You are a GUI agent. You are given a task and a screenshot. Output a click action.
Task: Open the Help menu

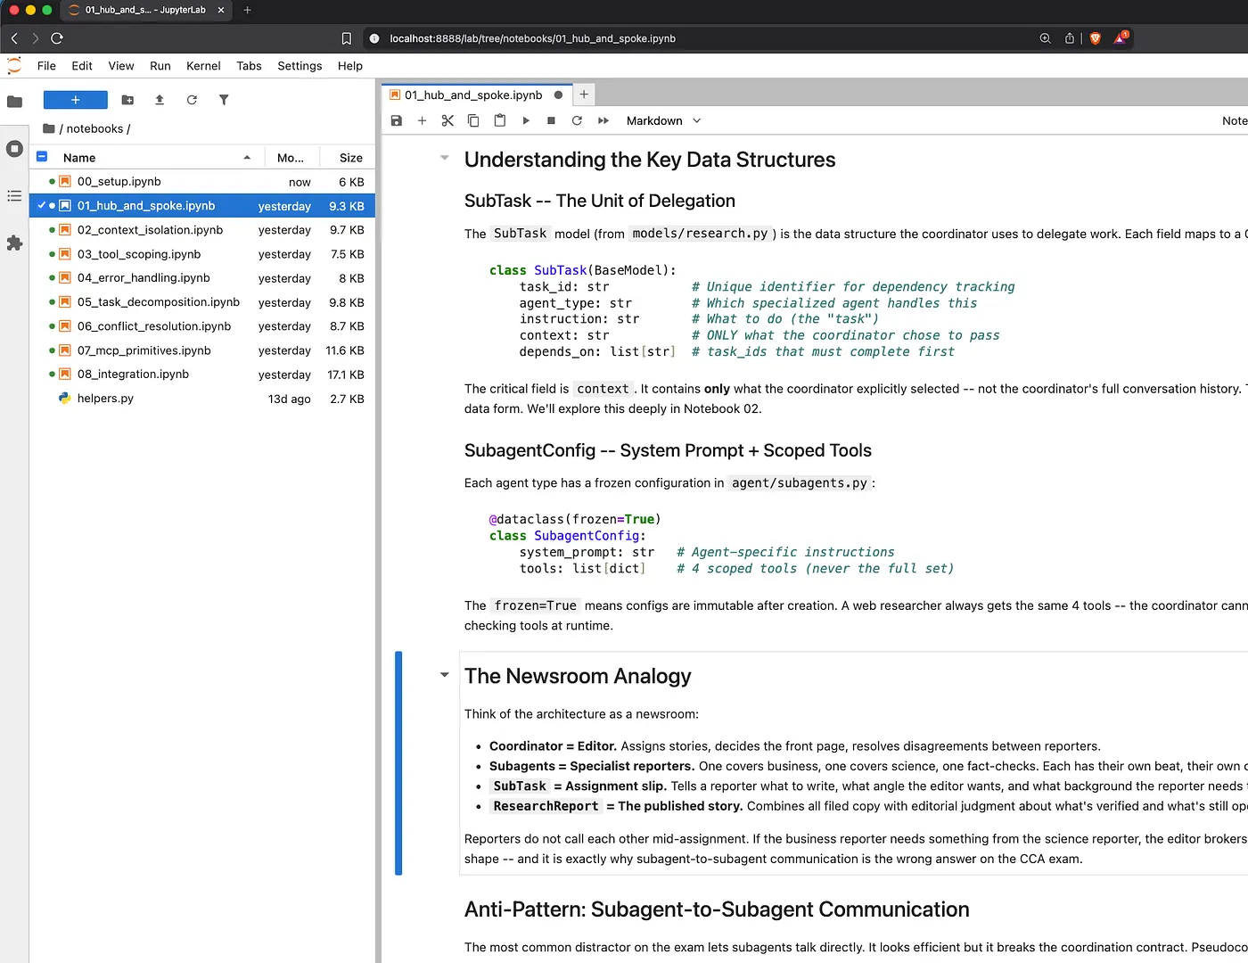coord(350,66)
